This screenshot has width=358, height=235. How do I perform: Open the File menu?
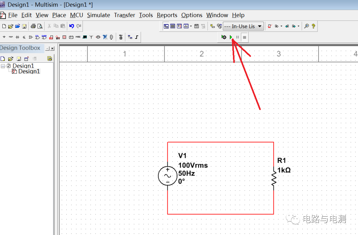(x=13, y=15)
